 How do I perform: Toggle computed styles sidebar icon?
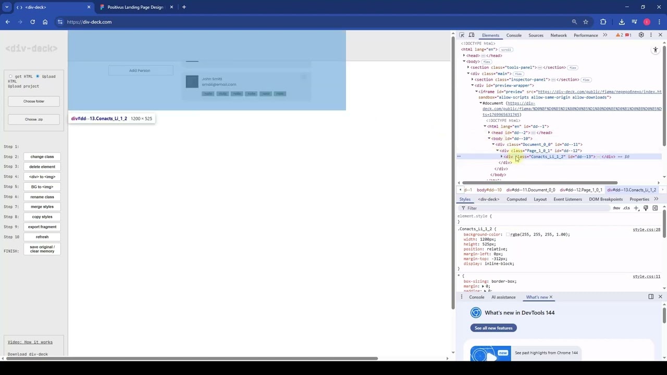click(655, 208)
